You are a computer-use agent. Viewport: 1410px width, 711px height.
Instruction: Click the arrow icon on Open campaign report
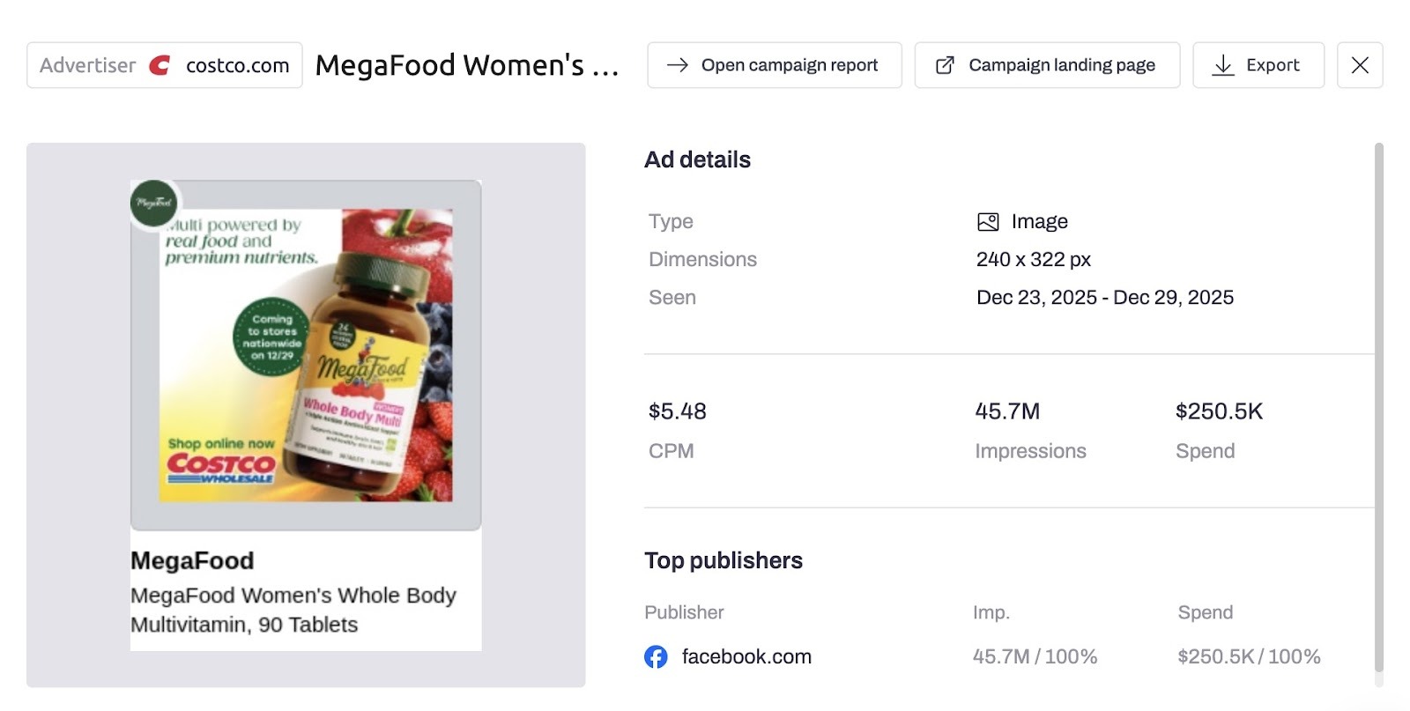click(x=678, y=64)
